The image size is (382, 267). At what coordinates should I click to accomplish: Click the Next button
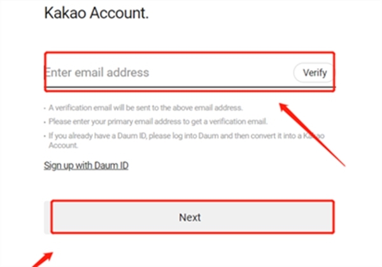tap(190, 217)
